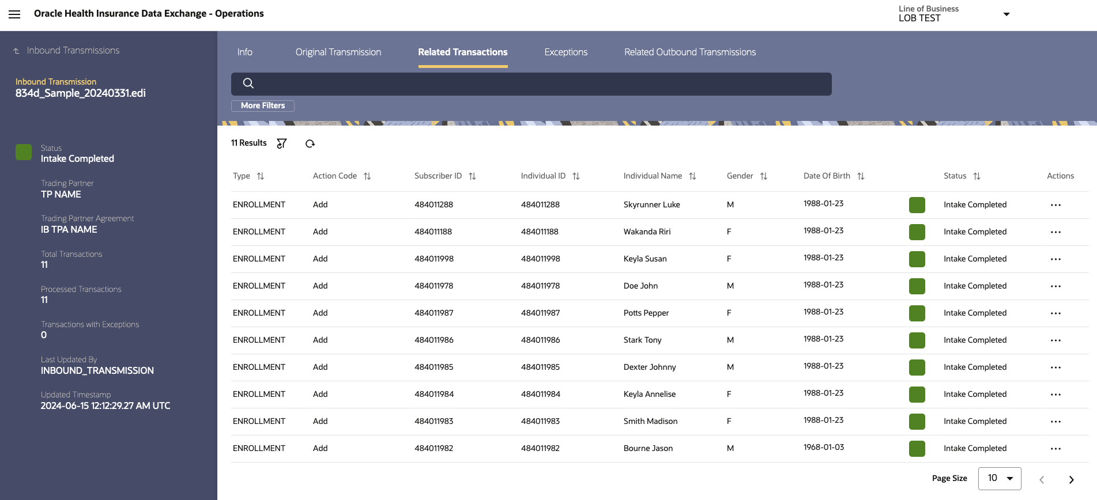Screen dimensions: 1097x500
Task: Clear filters using the funnel icon
Action: tap(281, 143)
